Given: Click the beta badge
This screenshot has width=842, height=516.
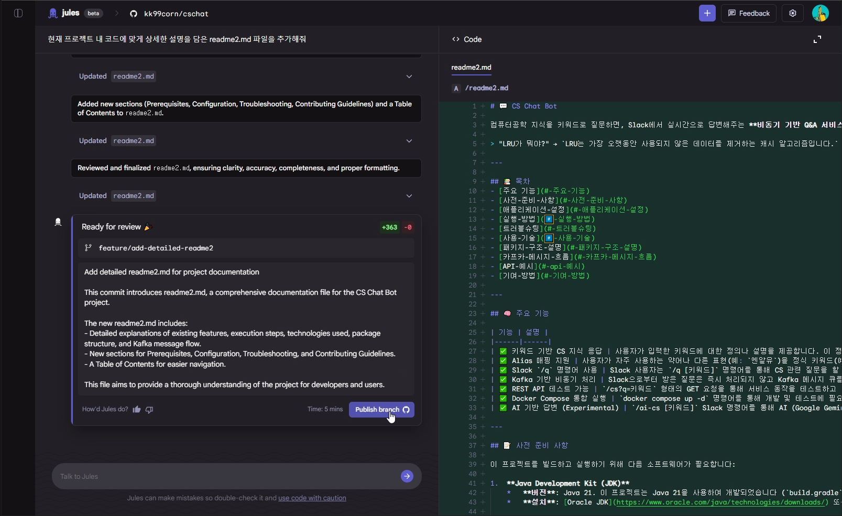Looking at the screenshot, I should [x=93, y=14].
